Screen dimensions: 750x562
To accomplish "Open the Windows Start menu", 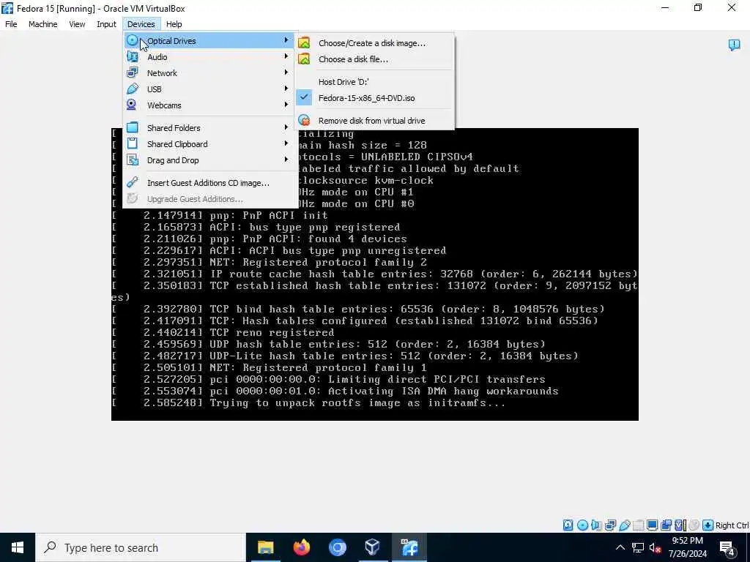I will (x=18, y=547).
